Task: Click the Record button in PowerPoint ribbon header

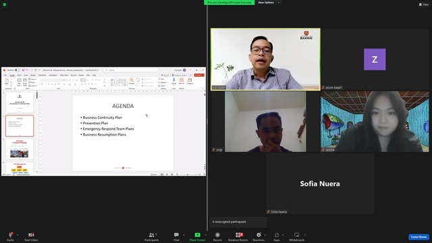Action: tap(165, 75)
